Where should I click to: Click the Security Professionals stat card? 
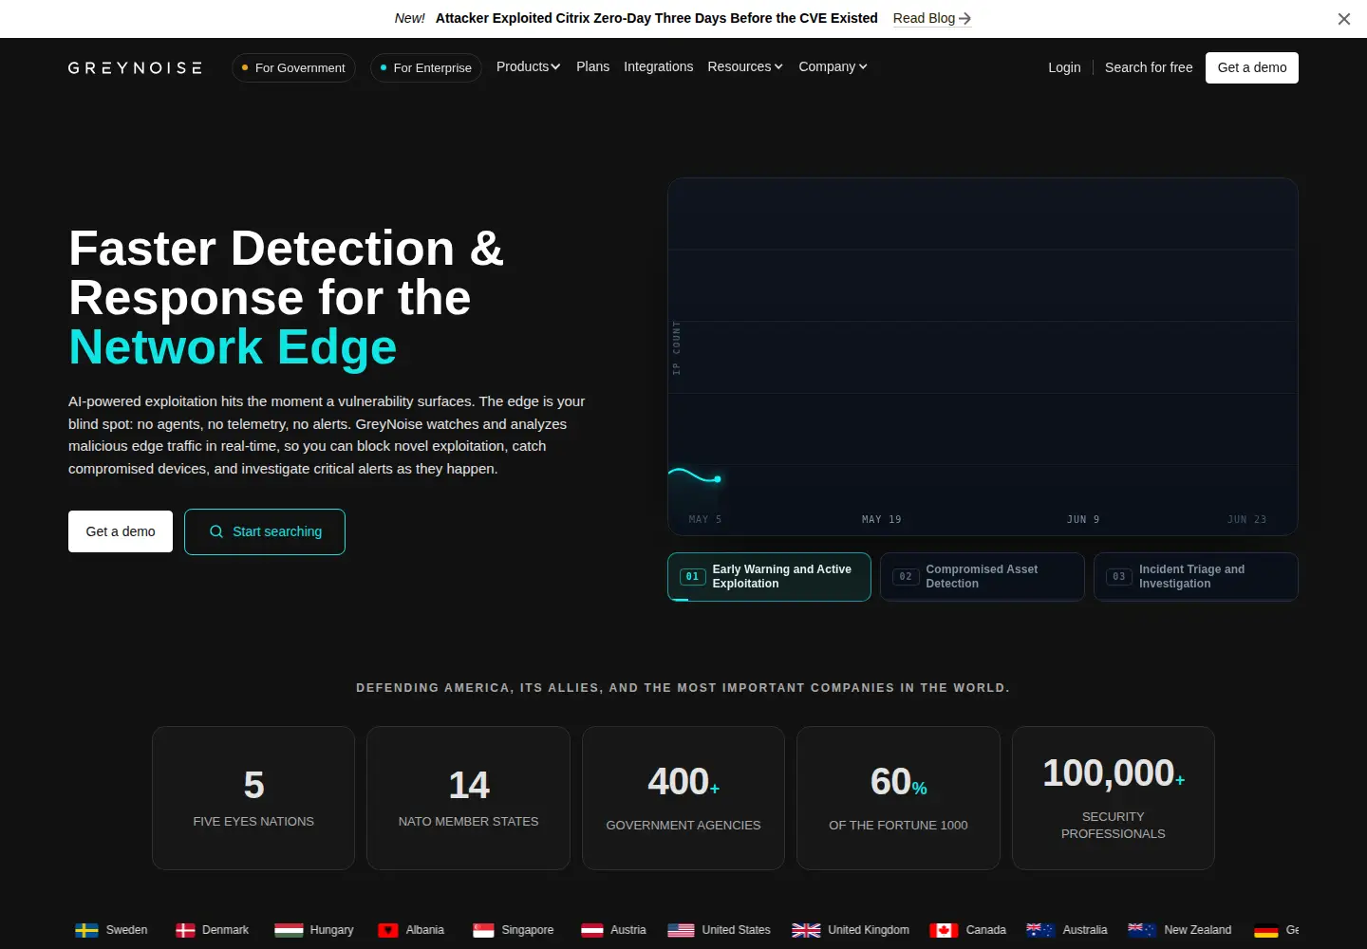[x=1114, y=798]
